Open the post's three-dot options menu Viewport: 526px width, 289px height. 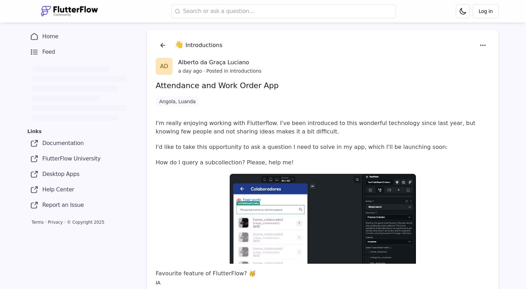(483, 45)
